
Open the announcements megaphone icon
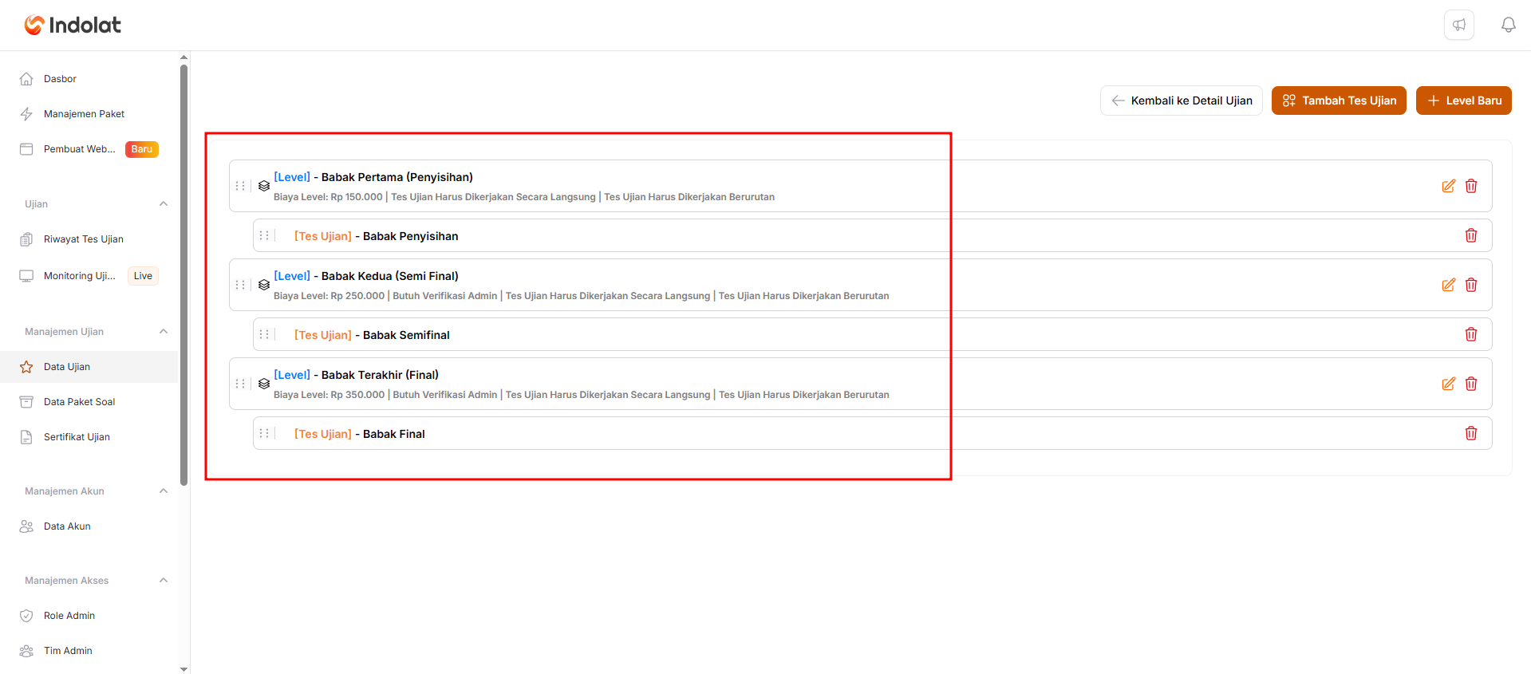click(1459, 25)
